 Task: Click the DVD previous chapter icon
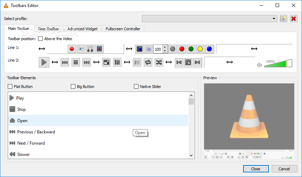pyautogui.click(x=179, y=62)
